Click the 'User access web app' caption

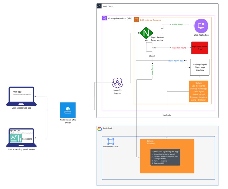(22, 108)
